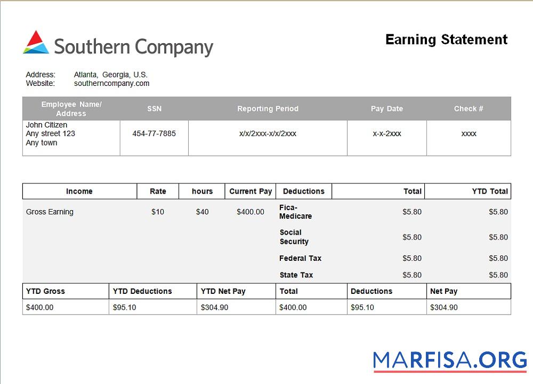Click the Earning Statement heading
This screenshot has width=533, height=384.
pos(447,39)
